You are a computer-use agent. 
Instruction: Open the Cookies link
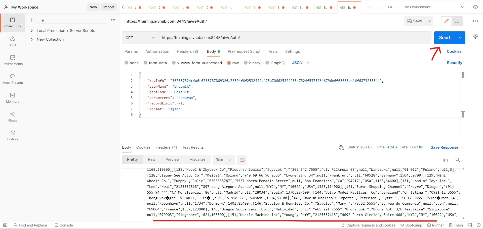point(454,51)
